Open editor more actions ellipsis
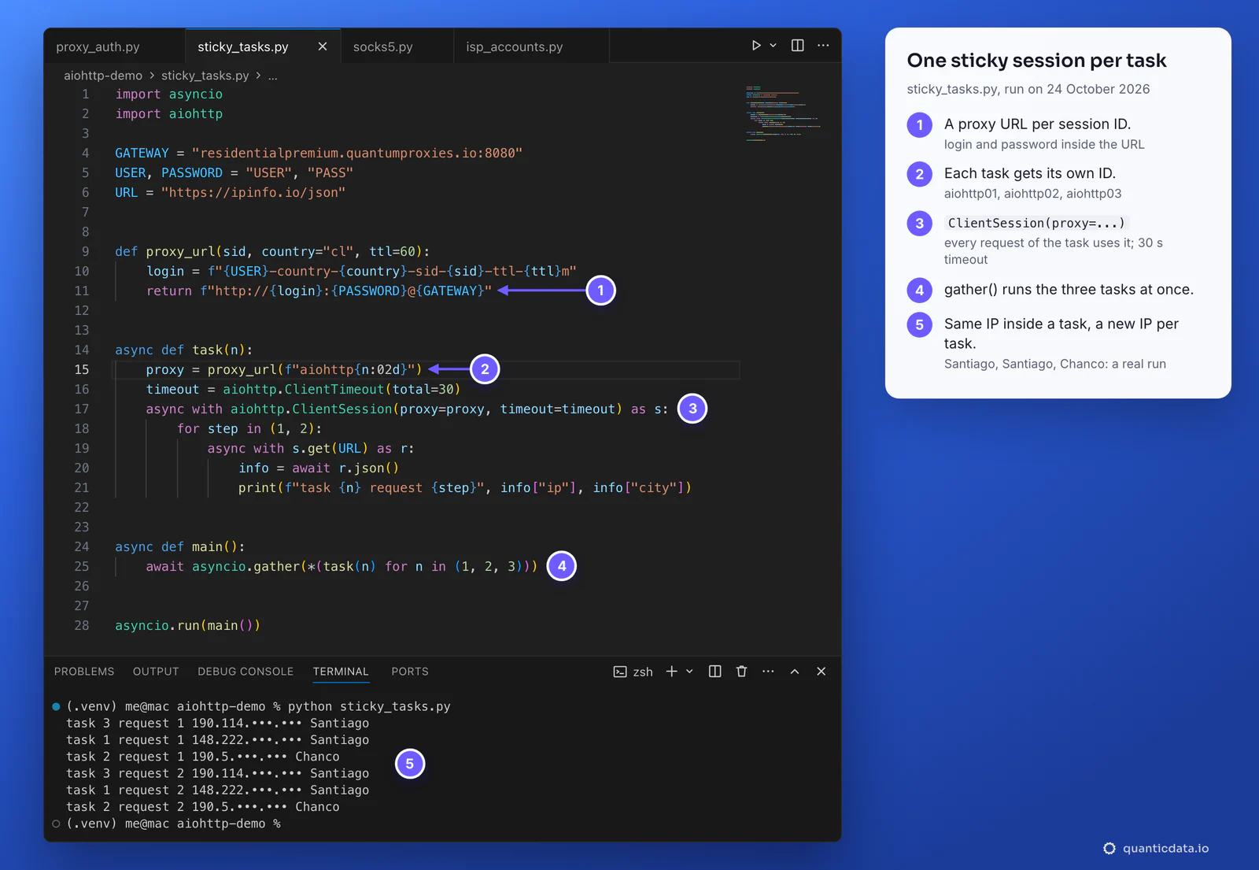Image resolution: width=1259 pixels, height=870 pixels. pyautogui.click(x=823, y=46)
